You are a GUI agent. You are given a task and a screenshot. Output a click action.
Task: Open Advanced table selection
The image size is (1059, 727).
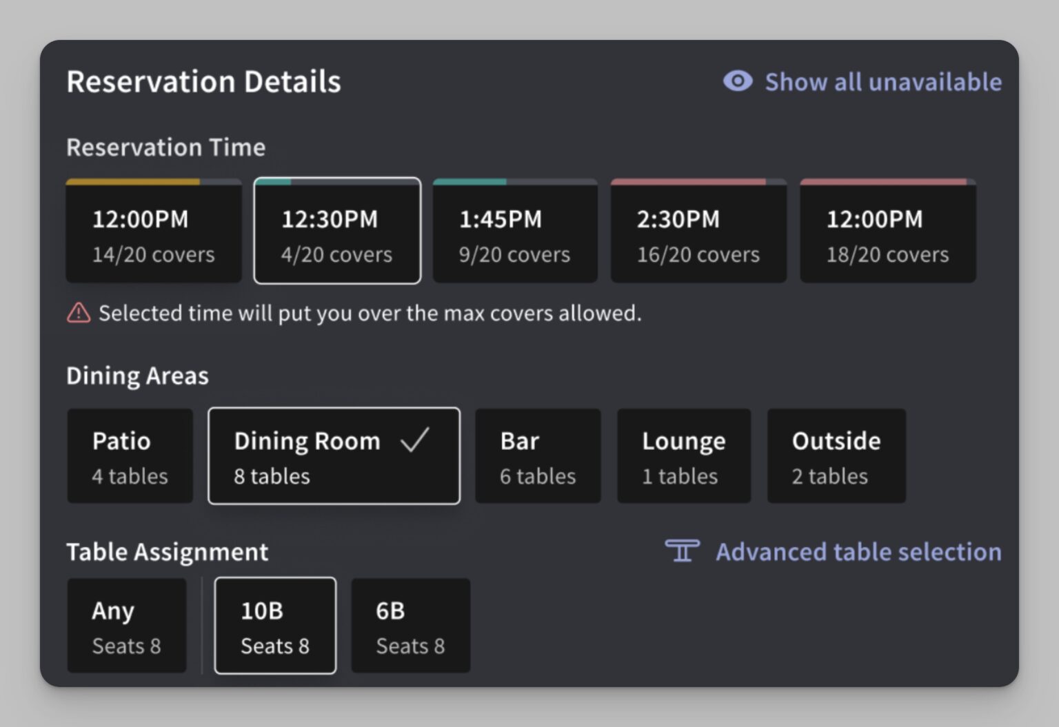[858, 551]
